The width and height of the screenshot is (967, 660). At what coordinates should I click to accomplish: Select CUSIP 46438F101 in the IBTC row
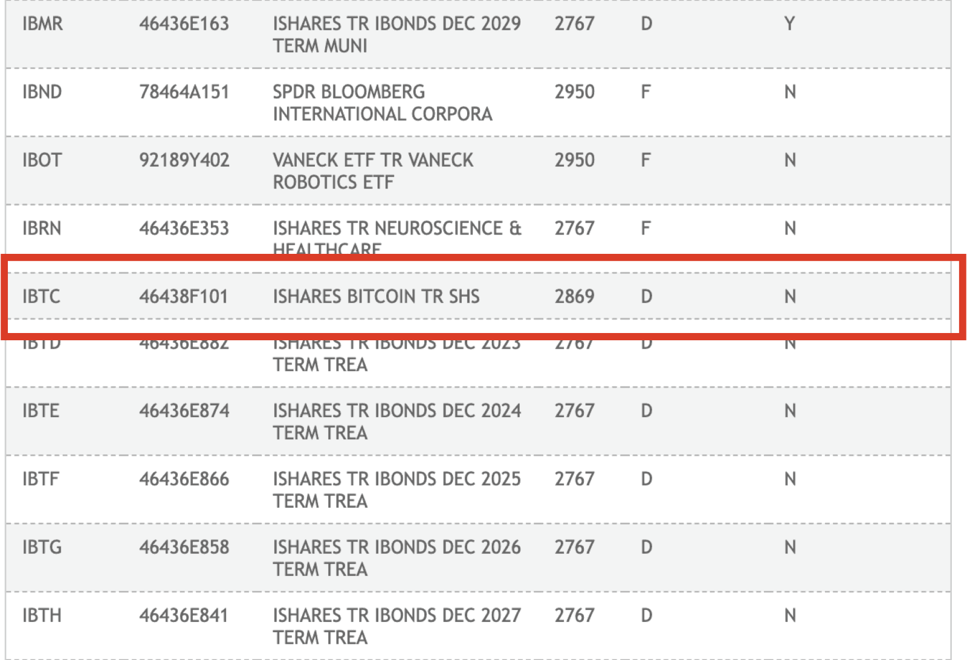coord(184,297)
